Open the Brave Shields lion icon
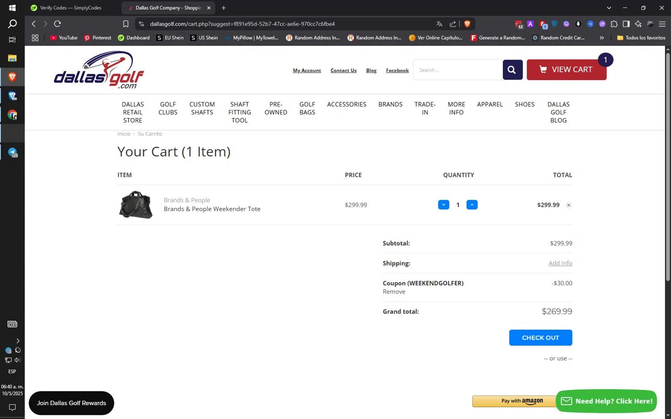The height and width of the screenshot is (419, 671). (467, 24)
